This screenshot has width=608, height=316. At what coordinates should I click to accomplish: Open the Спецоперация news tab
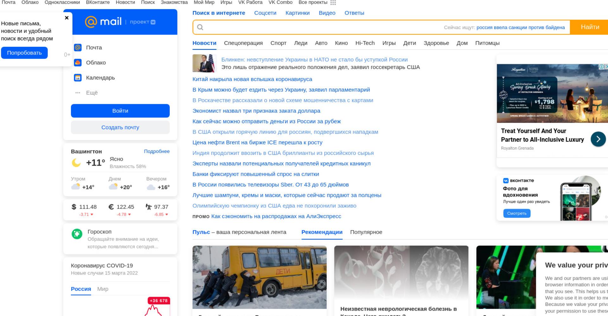pyautogui.click(x=243, y=43)
